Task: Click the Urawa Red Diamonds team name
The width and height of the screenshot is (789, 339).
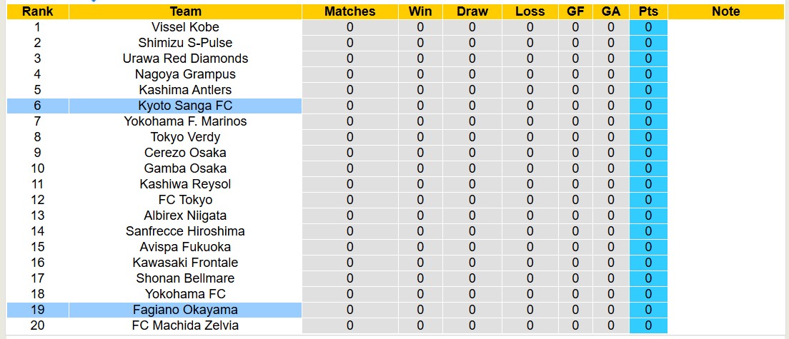Action: point(185,59)
